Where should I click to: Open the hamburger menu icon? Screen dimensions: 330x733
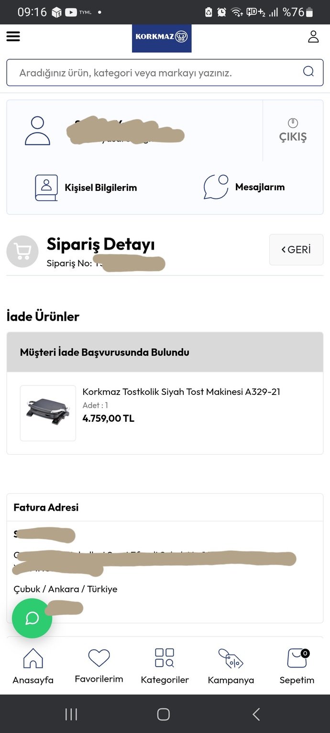(13, 36)
